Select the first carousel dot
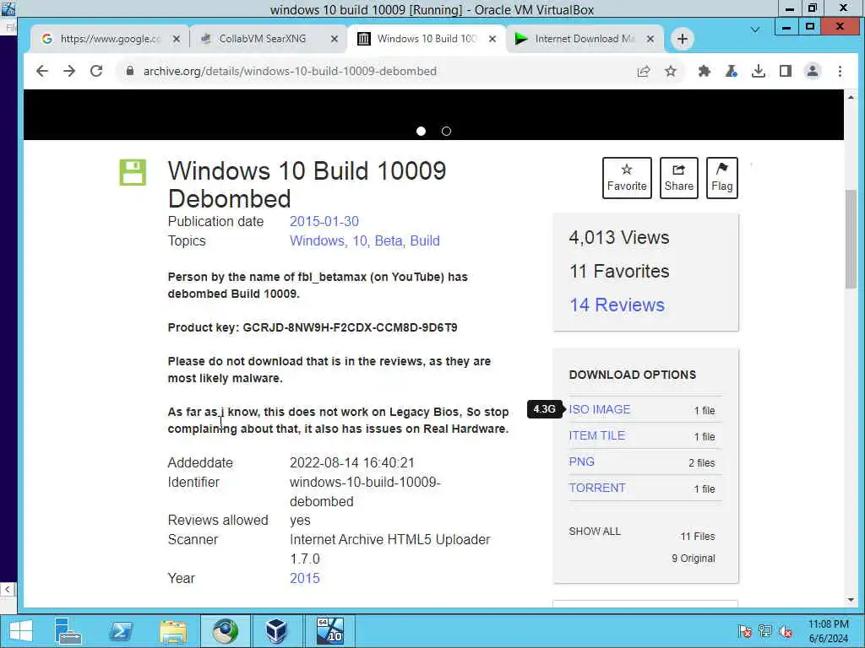The width and height of the screenshot is (865, 648). [x=421, y=131]
